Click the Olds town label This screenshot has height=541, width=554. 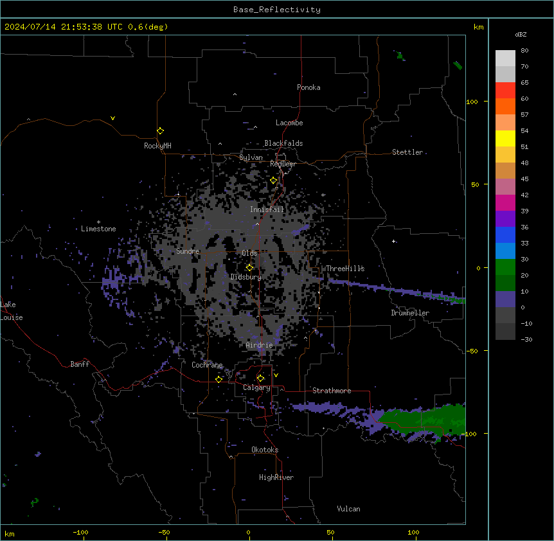[249, 253]
